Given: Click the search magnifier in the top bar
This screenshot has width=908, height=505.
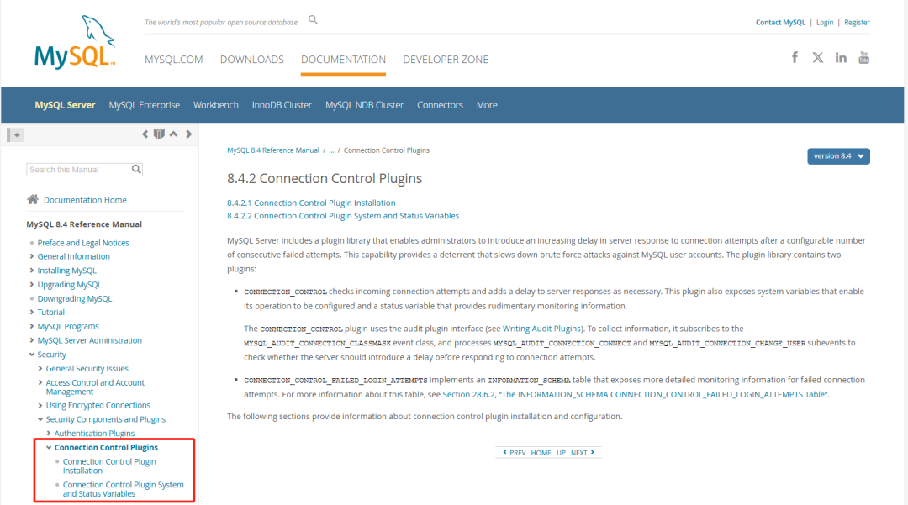Looking at the screenshot, I should 312,18.
